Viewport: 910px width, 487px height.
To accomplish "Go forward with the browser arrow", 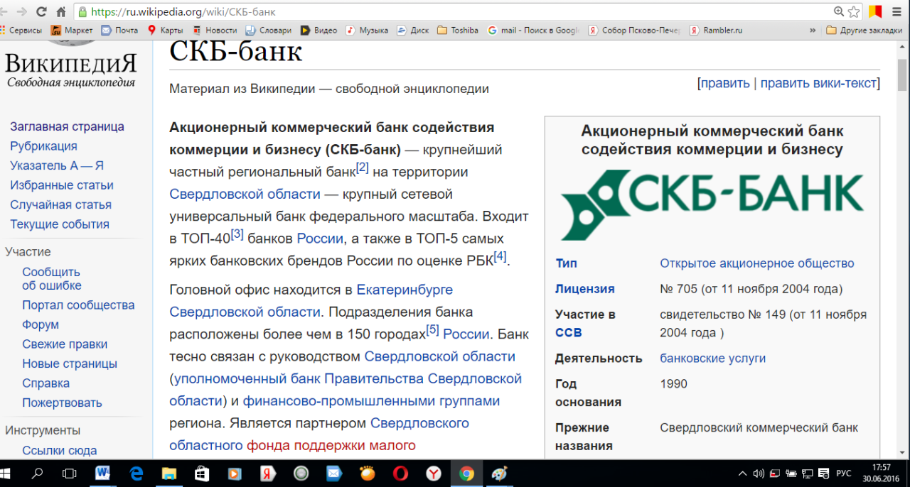I will (22, 12).
